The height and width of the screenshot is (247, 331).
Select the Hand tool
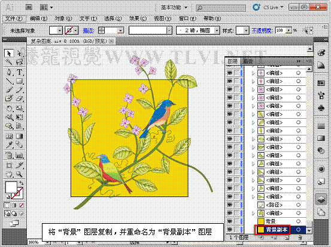pyautogui.click(x=9, y=174)
